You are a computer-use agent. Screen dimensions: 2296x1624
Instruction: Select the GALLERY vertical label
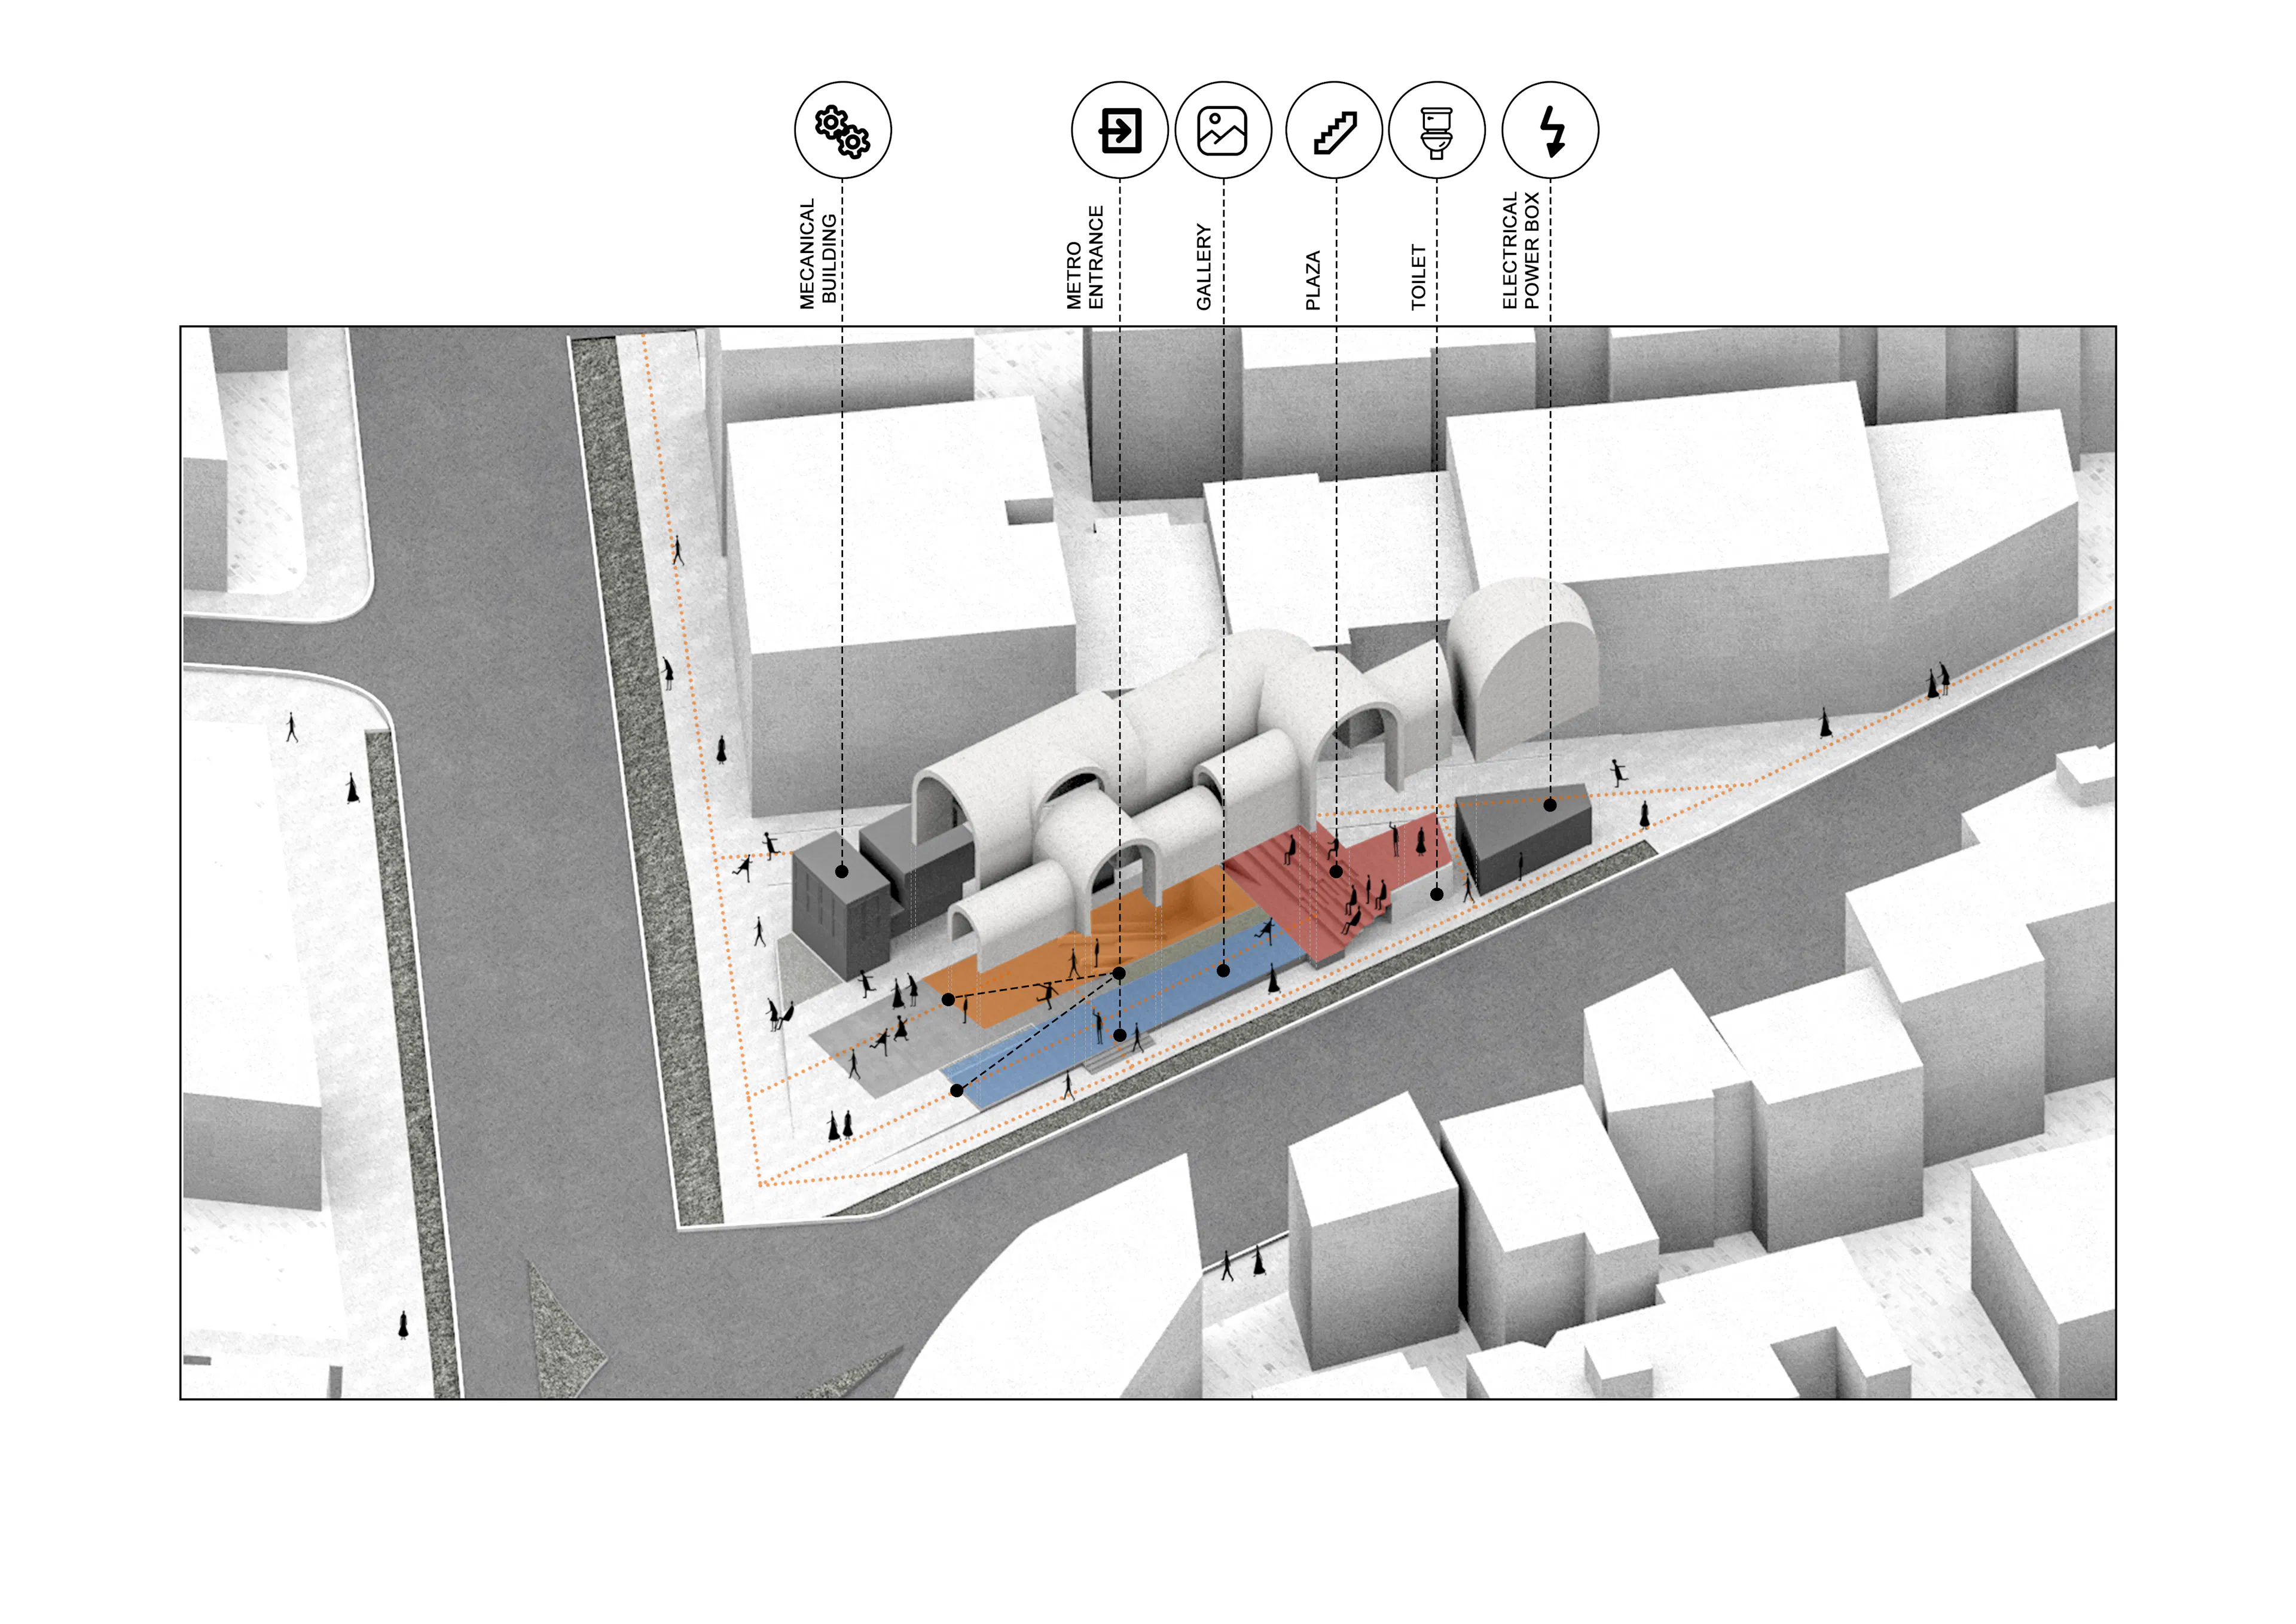click(x=1203, y=266)
